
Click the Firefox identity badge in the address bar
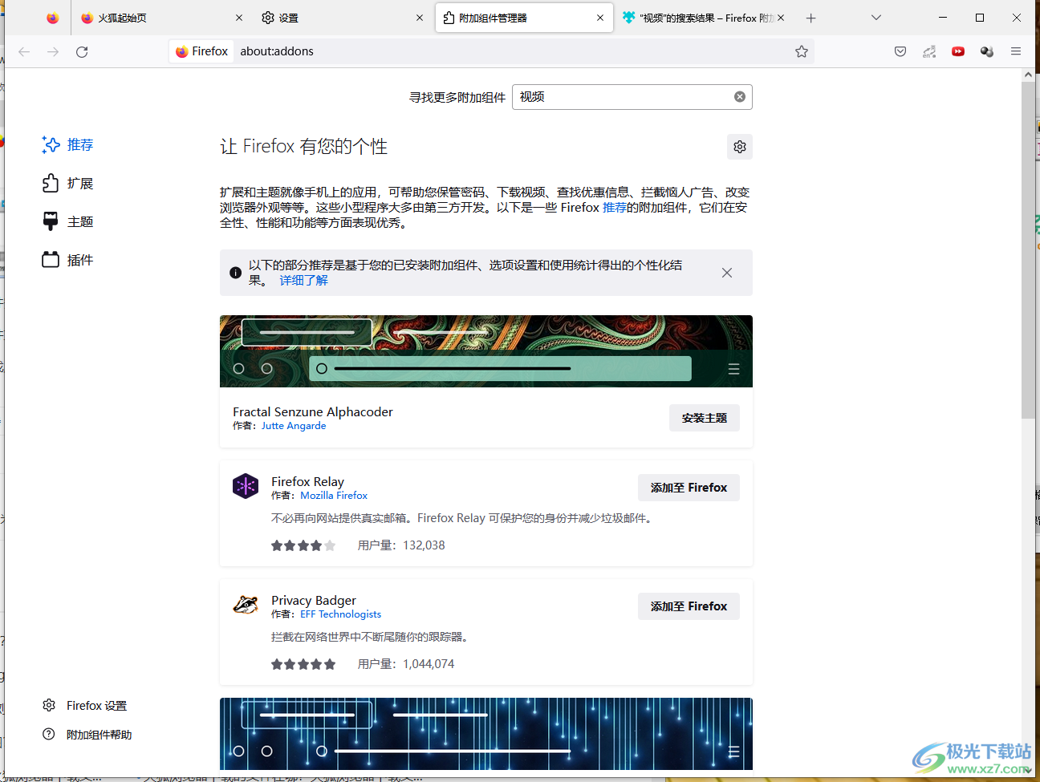[201, 51]
